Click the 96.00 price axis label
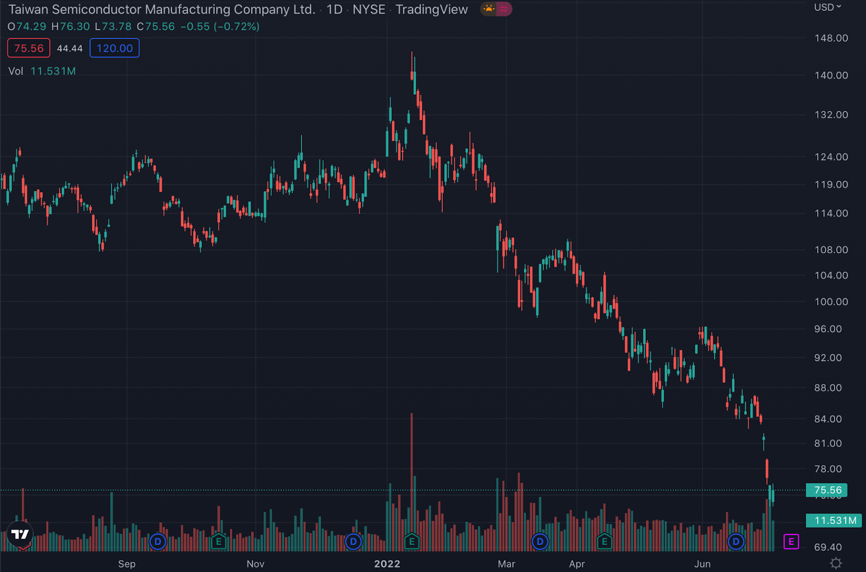 828,329
